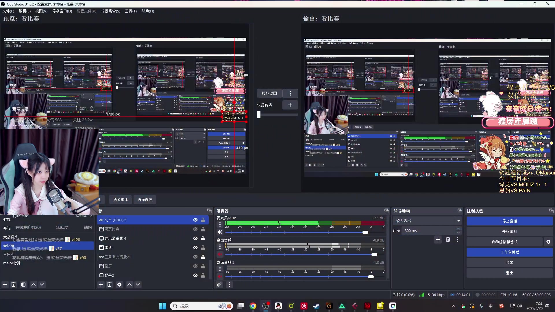Undock the 控制按钮 panel
The image size is (555, 312).
(x=551, y=211)
